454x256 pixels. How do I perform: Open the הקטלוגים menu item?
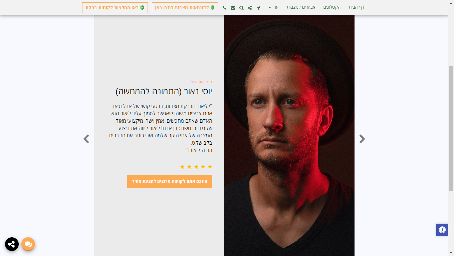332,7
